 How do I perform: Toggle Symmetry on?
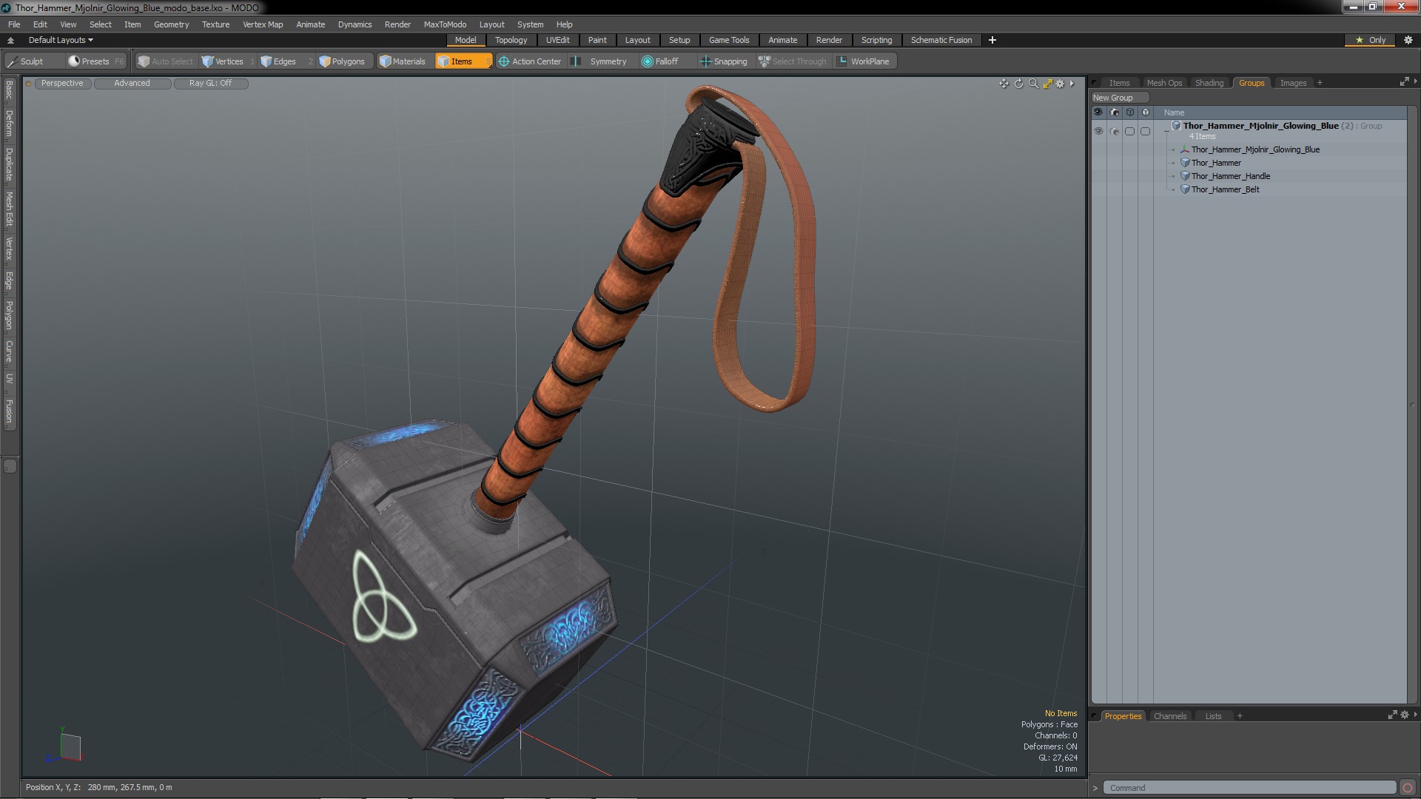[600, 61]
